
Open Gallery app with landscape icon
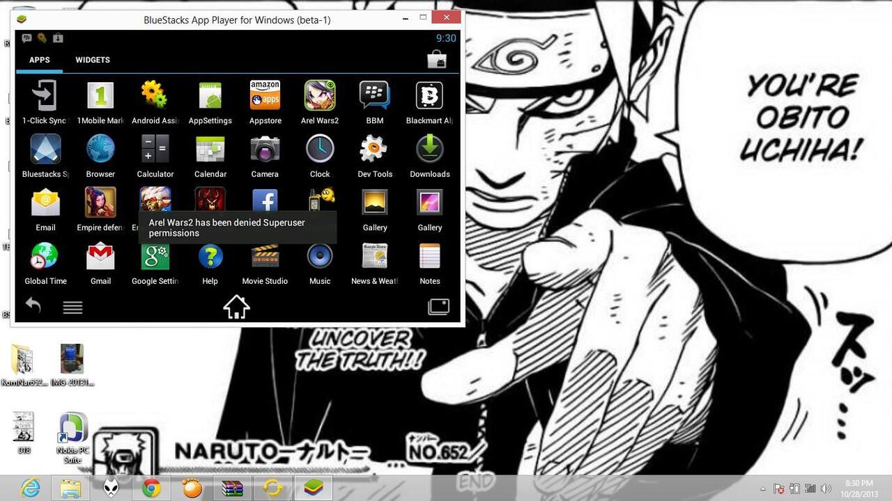(375, 202)
